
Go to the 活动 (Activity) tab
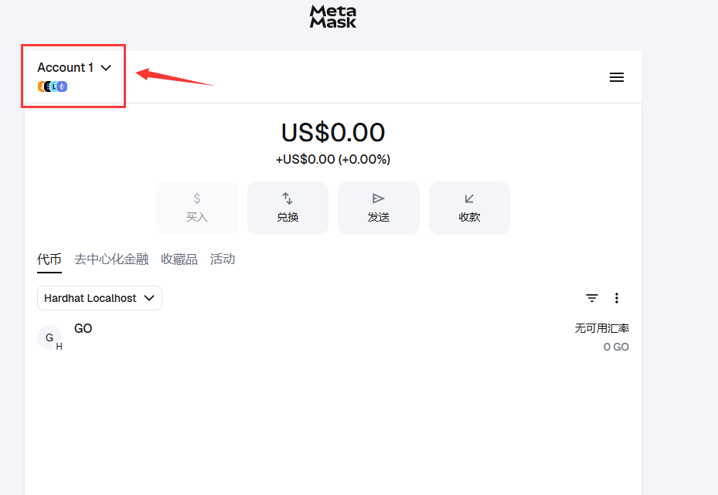click(223, 259)
